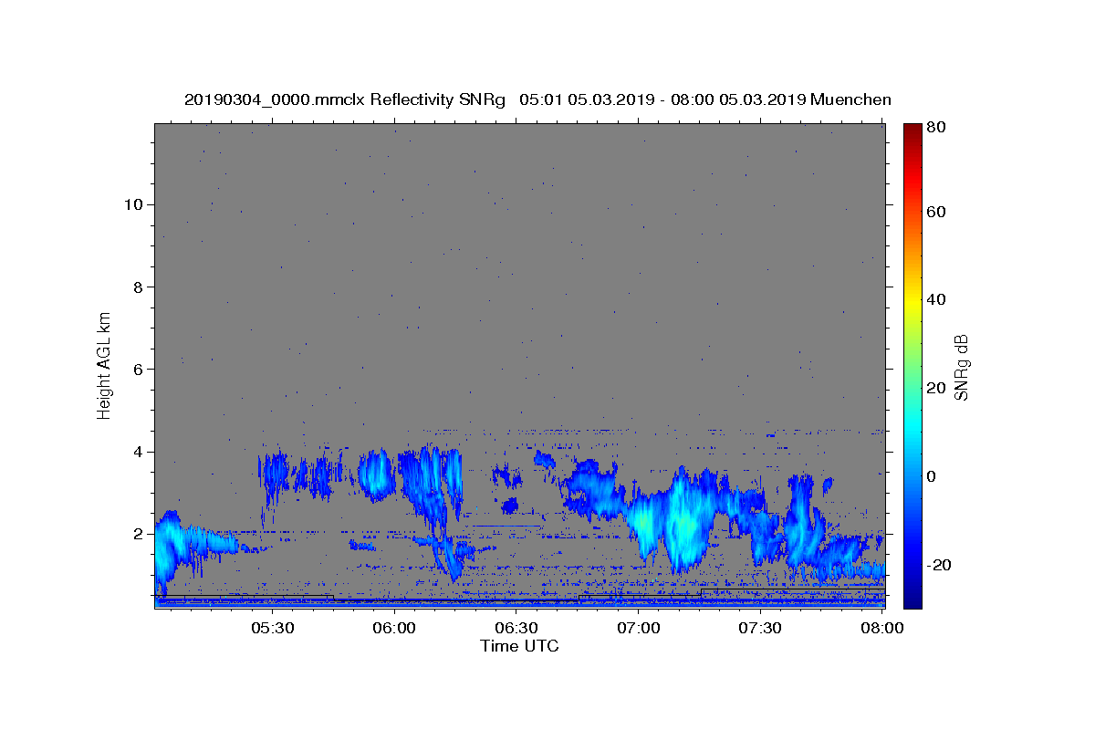Click the colorbar value 80
Viewport: 1095px width, 730px height.
tap(937, 128)
